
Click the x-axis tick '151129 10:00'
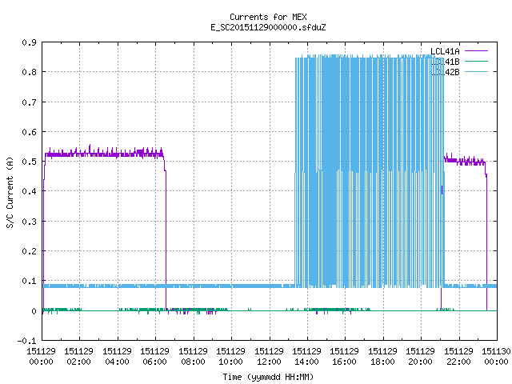point(231,357)
